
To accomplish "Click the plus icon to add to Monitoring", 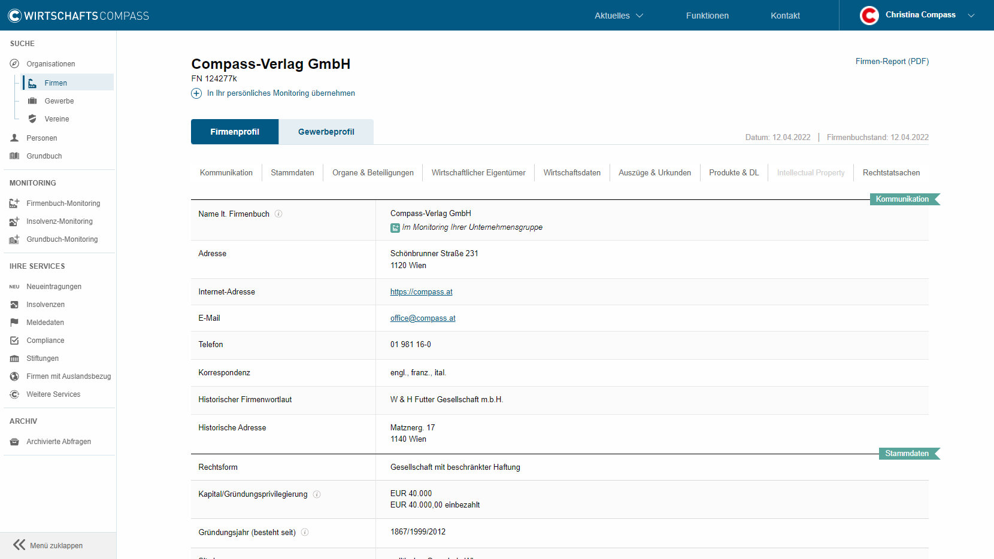I will pos(196,93).
